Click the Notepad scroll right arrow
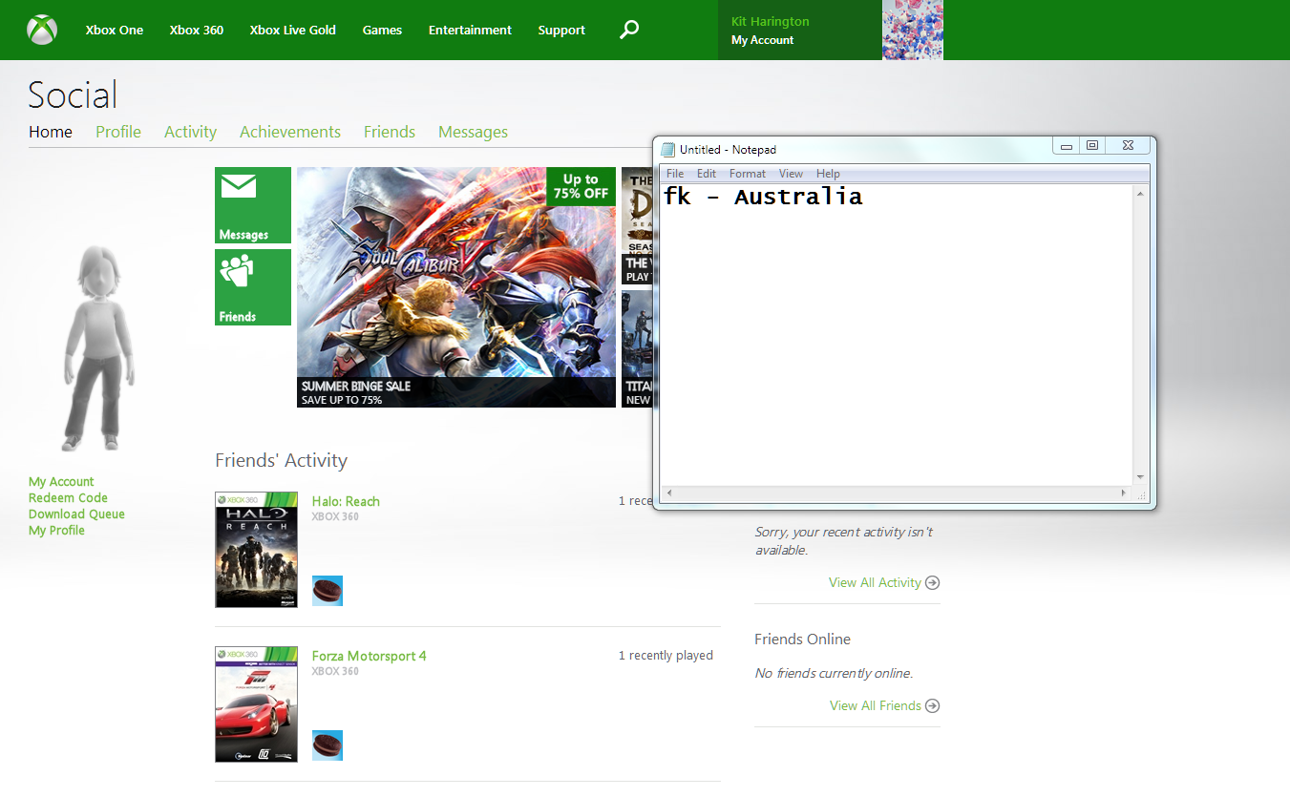 [x=1124, y=493]
